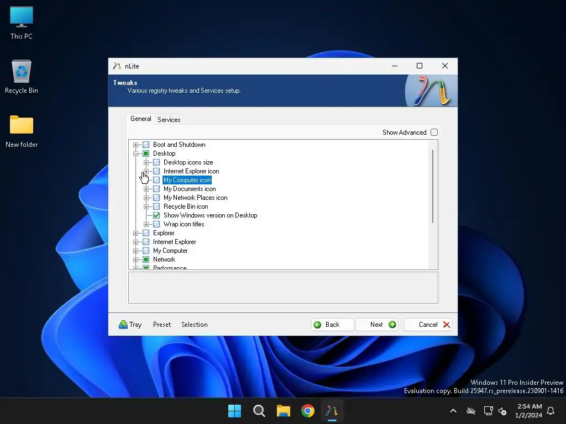Expand My Computer tree node
The height and width of the screenshot is (424, 566).
[136, 251]
